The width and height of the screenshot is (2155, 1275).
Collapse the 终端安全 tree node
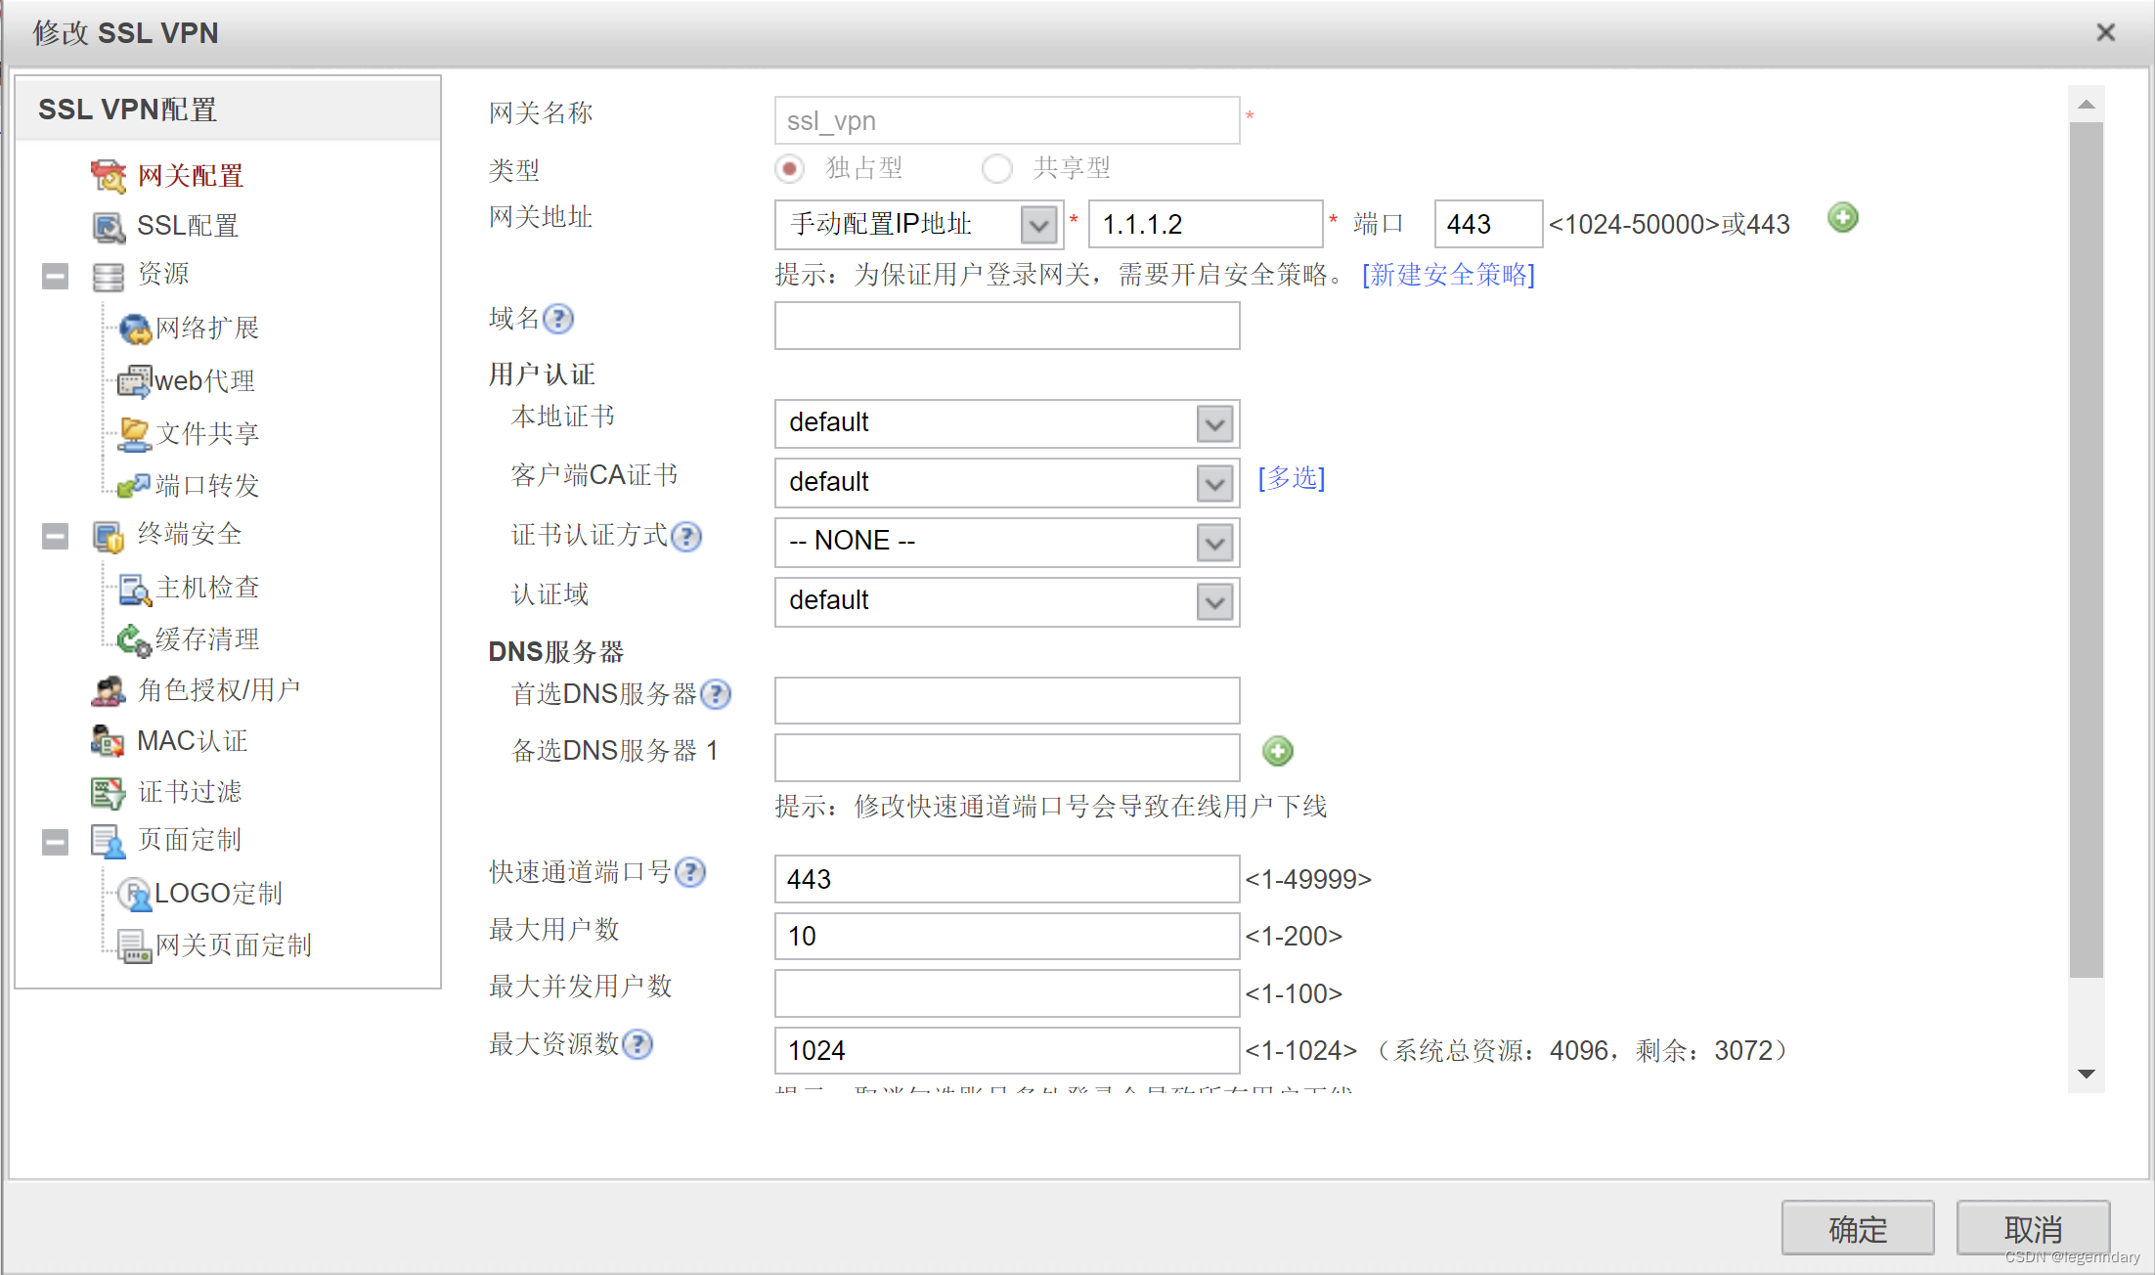coord(56,536)
